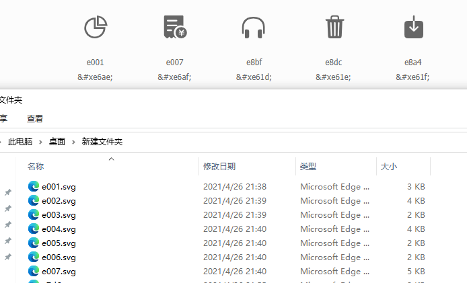Click Edge icon of e007.svg
The image size is (467, 283).
[x=34, y=271]
